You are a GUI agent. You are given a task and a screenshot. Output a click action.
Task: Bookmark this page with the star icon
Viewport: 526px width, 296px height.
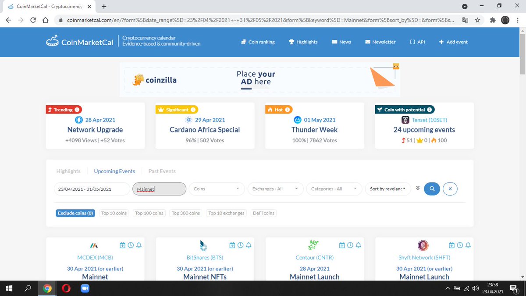tap(477, 20)
